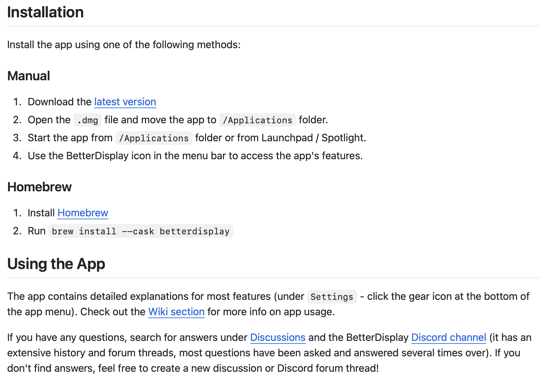Click the Installation heading
Image resolution: width=550 pixels, height=391 pixels.
click(46, 12)
